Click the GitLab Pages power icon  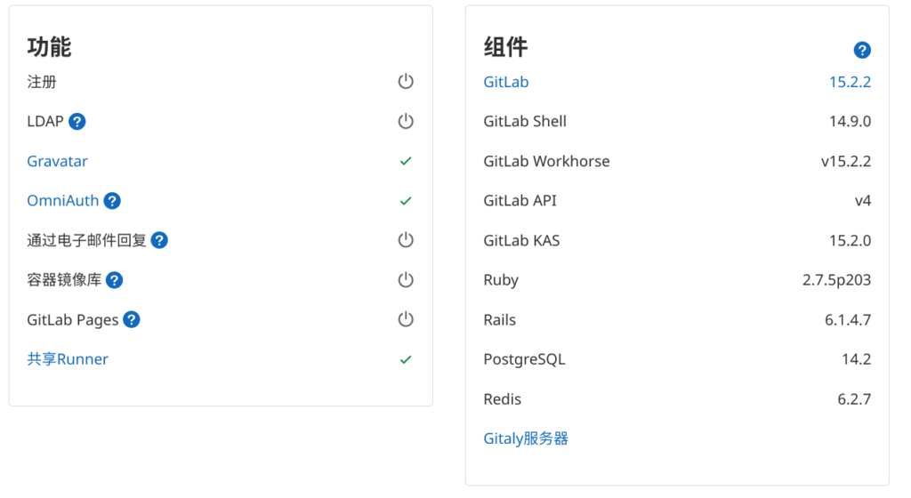click(406, 319)
